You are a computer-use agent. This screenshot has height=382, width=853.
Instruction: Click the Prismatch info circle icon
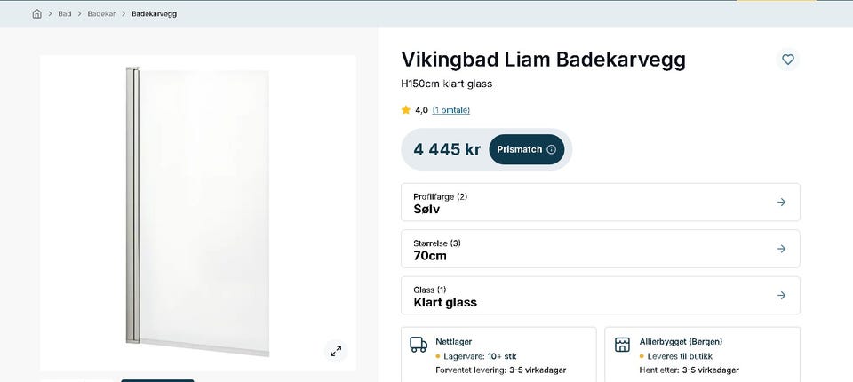coord(551,149)
